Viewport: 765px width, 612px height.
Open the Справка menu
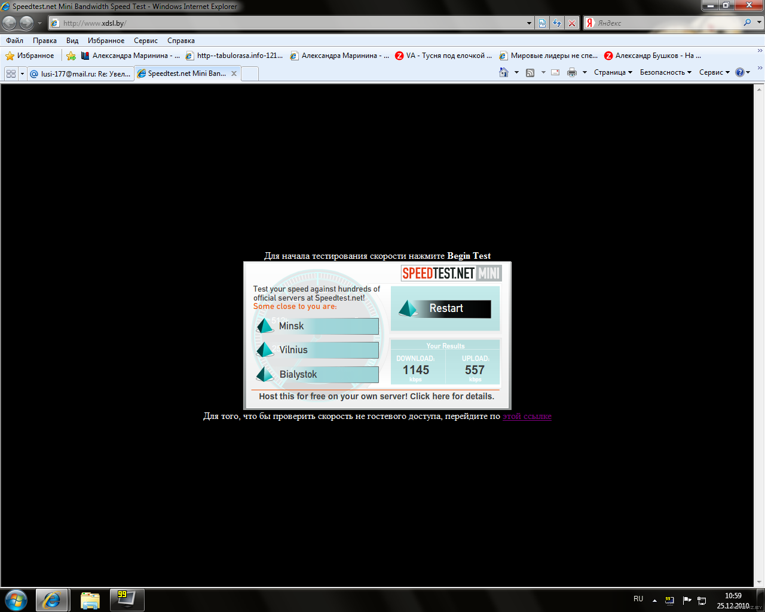(x=181, y=41)
